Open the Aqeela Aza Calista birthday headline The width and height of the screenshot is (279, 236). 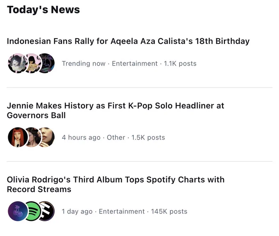(128, 41)
